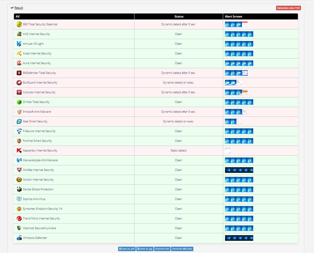Open McAfee alert screen thumbnails
314x253 pixels.
239,170
